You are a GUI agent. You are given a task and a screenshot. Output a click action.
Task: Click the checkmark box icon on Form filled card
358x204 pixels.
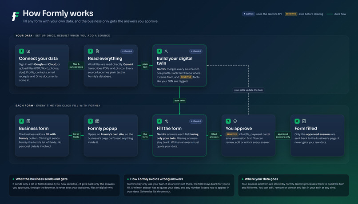(304, 121)
